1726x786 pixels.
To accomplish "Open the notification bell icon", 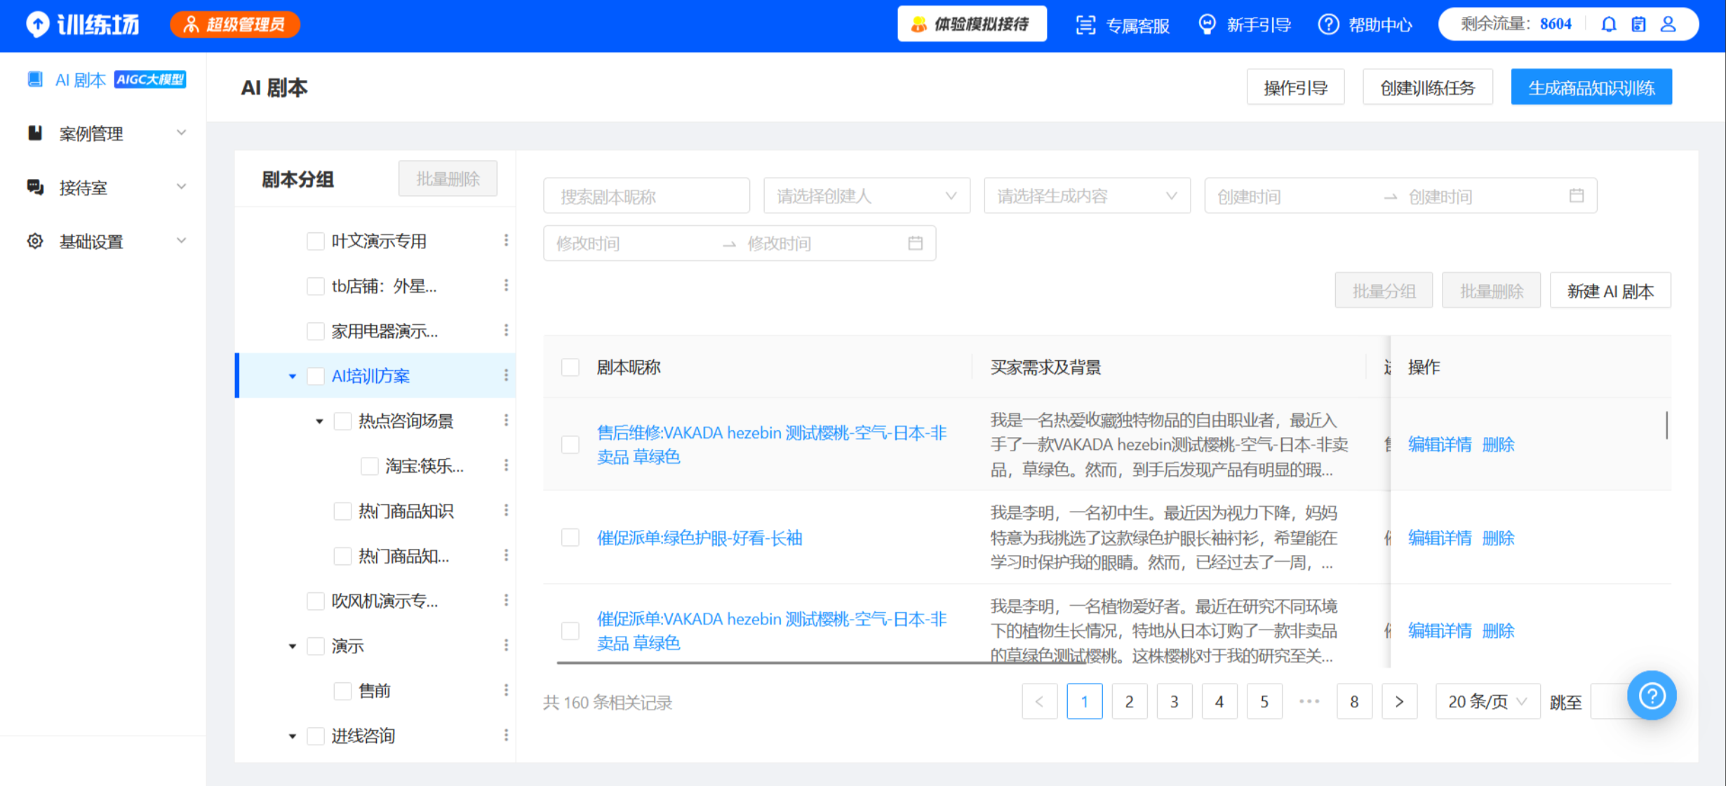I will pyautogui.click(x=1609, y=25).
